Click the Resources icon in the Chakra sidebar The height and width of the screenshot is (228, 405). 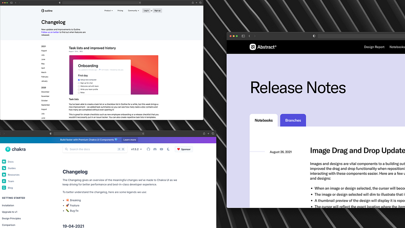[x=4, y=174]
